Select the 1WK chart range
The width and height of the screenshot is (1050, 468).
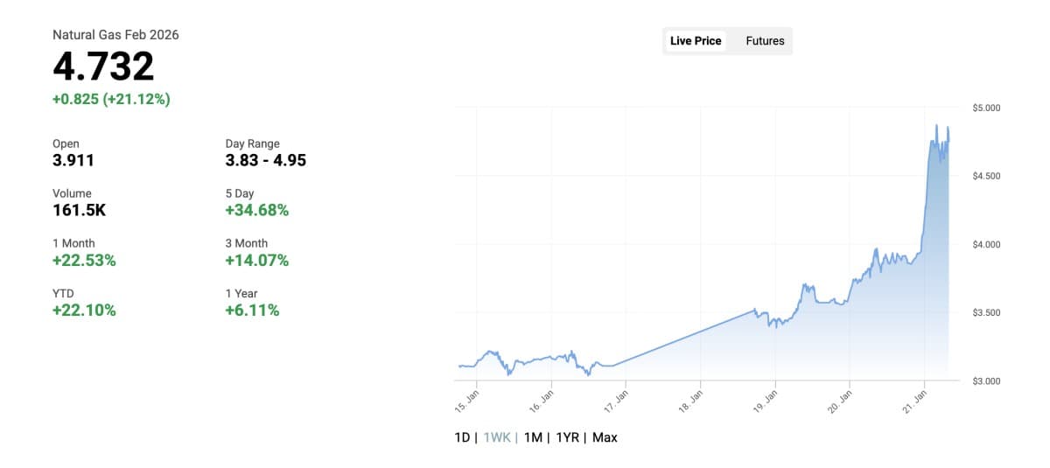pyautogui.click(x=497, y=437)
